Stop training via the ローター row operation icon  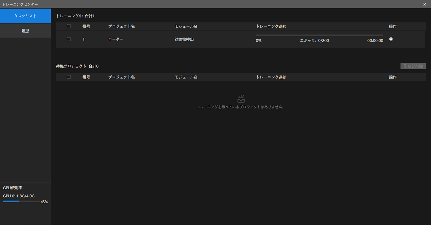[391, 39]
